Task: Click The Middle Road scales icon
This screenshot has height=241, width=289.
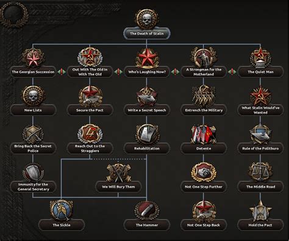Action: 260,172
